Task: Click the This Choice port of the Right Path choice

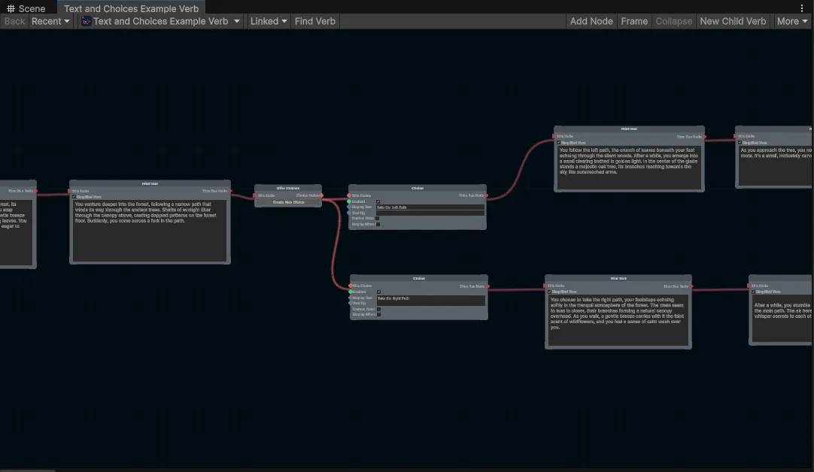Action: pyautogui.click(x=351, y=286)
